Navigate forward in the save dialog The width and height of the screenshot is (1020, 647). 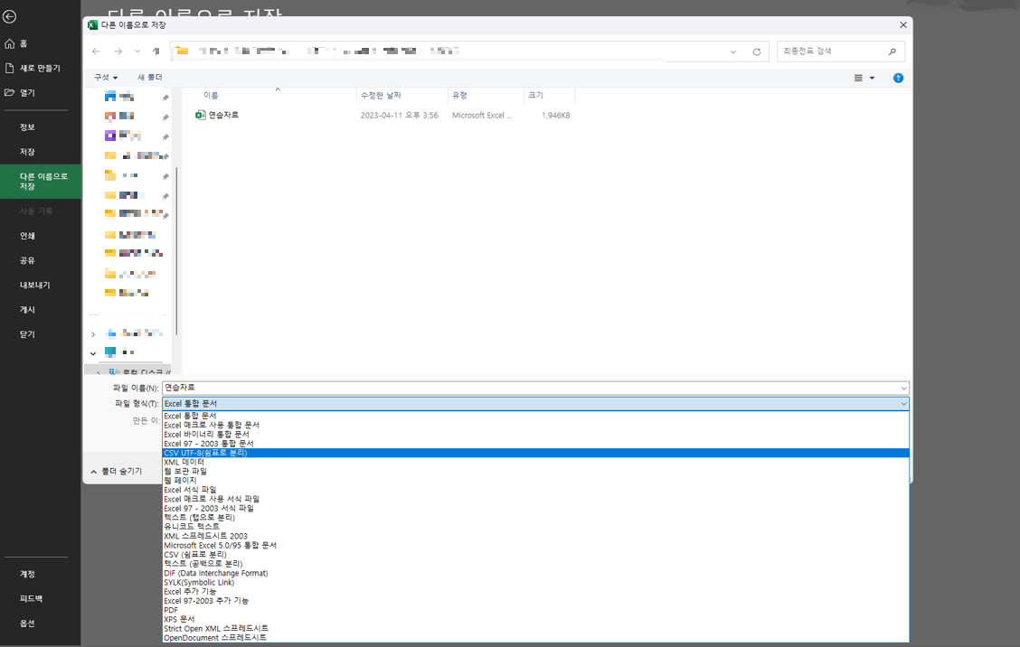118,52
